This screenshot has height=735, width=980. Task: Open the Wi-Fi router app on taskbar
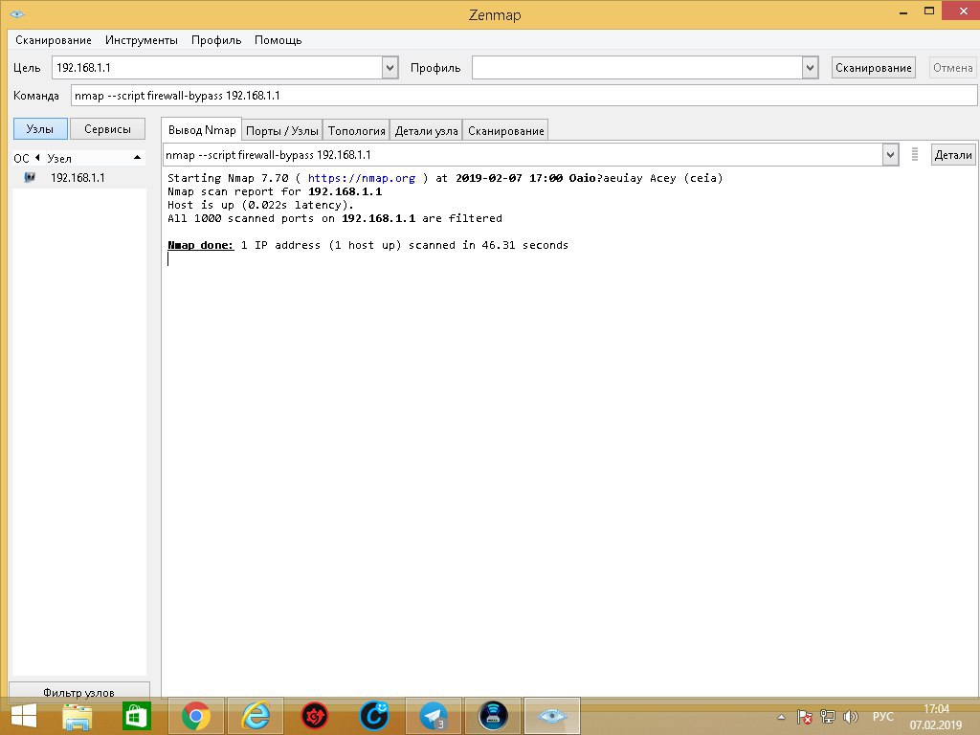click(493, 716)
